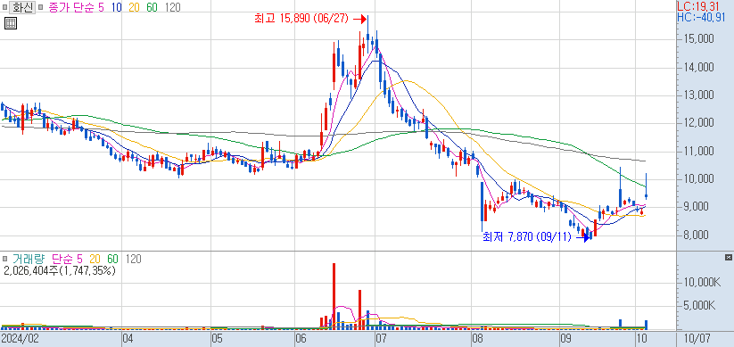The height and width of the screenshot is (347, 734).
Task: Toggle the small gray square before 화신
Action: pyautogui.click(x=5, y=7)
